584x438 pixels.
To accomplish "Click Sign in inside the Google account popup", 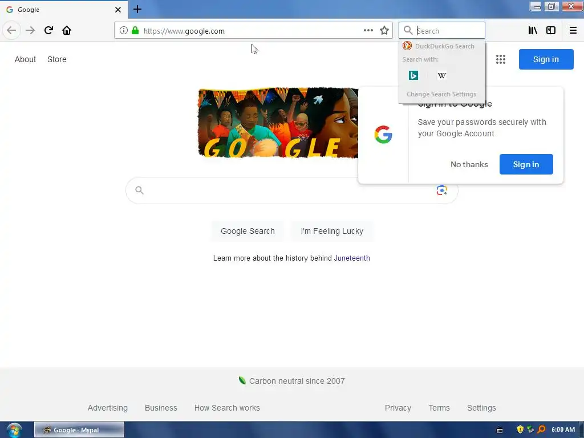I will [526, 164].
